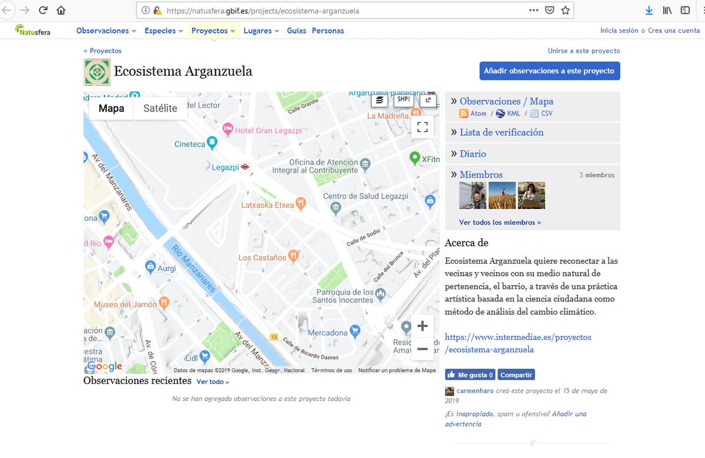Open the Lugares dropdown
This screenshot has width=705, height=458.
(258, 31)
